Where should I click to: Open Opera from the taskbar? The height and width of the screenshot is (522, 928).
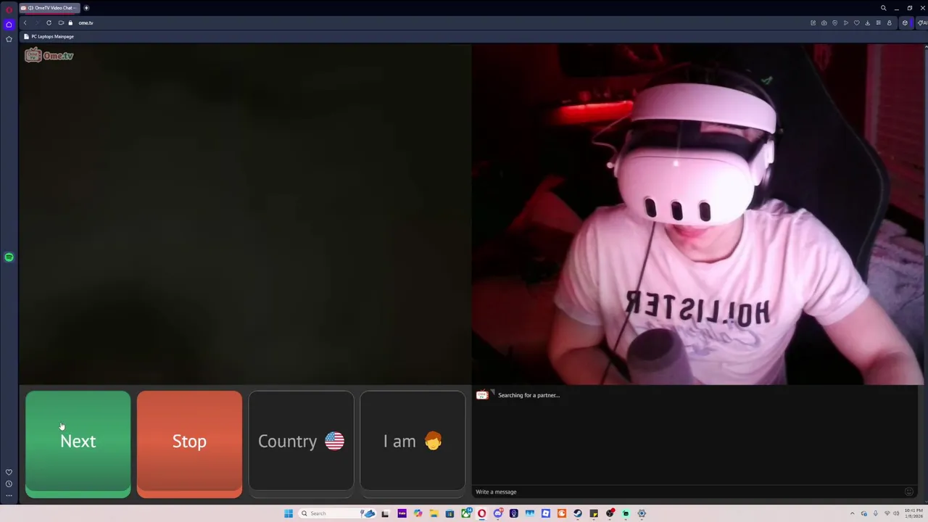point(481,513)
